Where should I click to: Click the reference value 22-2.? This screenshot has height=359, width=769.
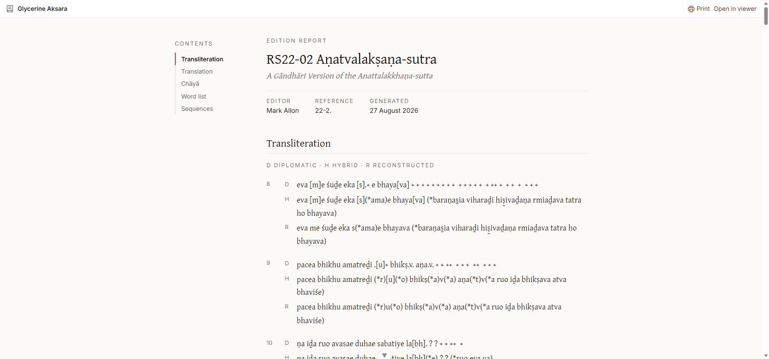pos(323,111)
